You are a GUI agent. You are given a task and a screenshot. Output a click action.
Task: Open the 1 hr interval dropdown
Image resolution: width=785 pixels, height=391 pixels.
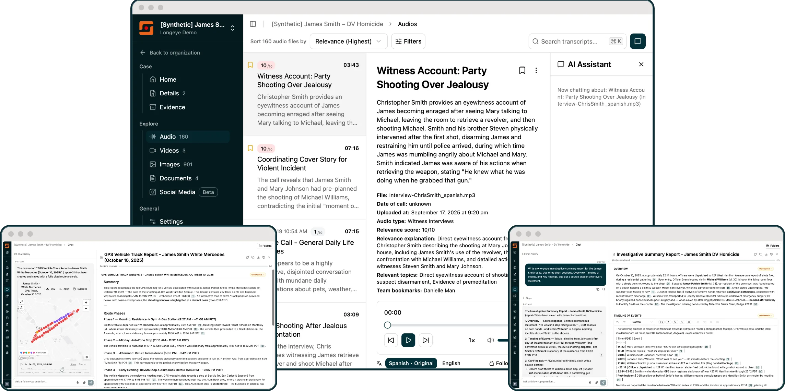82,364
